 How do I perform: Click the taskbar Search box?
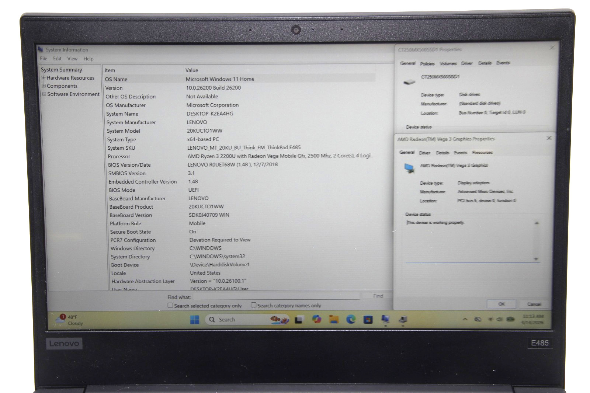247,320
